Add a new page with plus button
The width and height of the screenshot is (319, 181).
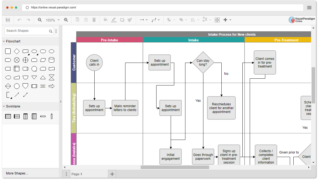[x=112, y=174]
